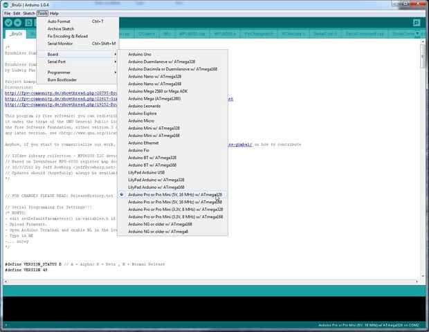This screenshot has height=332, width=429.
Task: Select Arduino Diecimila or Duemilanove w/ ATmega168
Action: (172, 69)
